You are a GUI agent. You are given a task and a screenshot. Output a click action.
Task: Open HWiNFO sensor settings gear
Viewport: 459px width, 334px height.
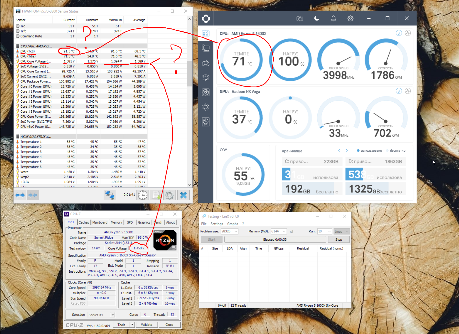[x=170, y=195]
